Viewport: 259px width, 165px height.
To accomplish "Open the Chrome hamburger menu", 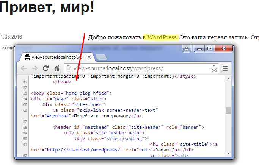I will point(225,68).
